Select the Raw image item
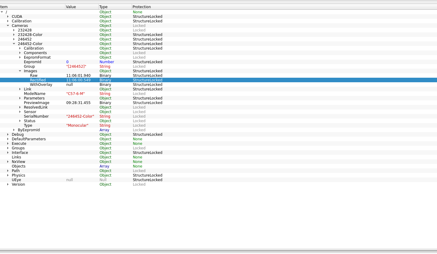This screenshot has width=437, height=254. 34,76
